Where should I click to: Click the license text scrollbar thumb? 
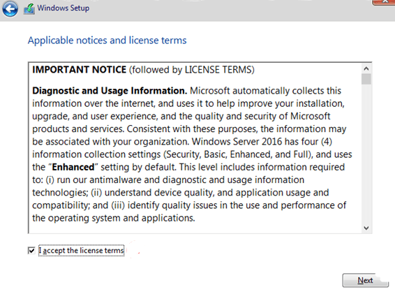tap(366, 79)
